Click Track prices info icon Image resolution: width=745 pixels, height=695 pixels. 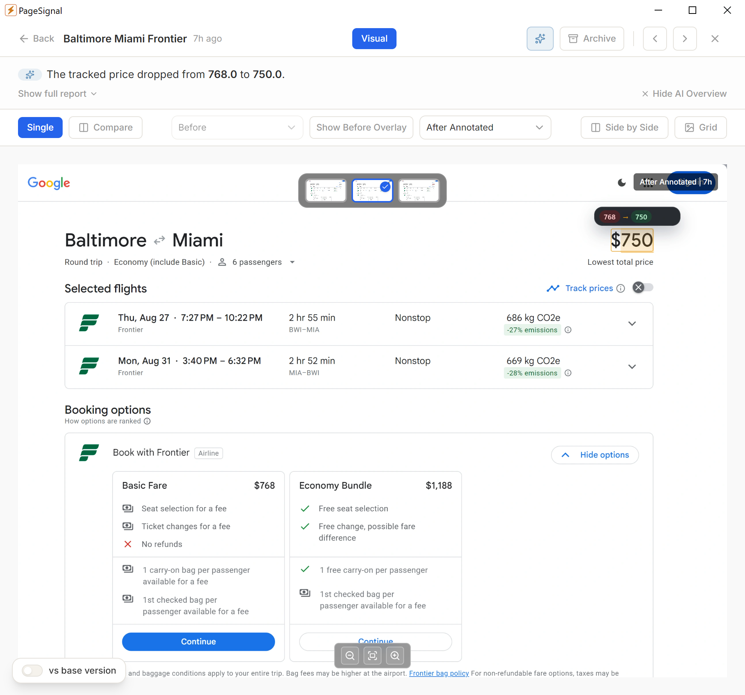(621, 288)
